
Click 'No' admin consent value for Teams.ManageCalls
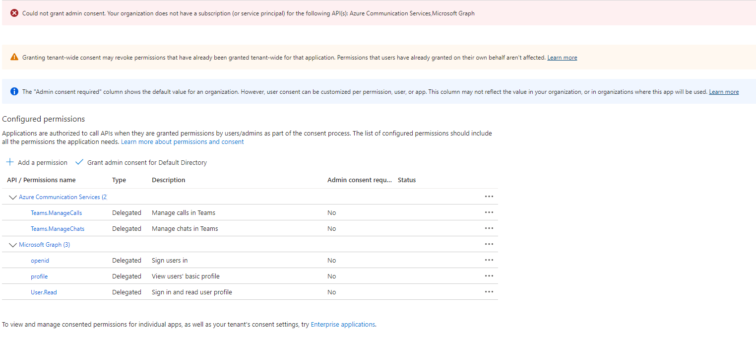pyautogui.click(x=332, y=213)
